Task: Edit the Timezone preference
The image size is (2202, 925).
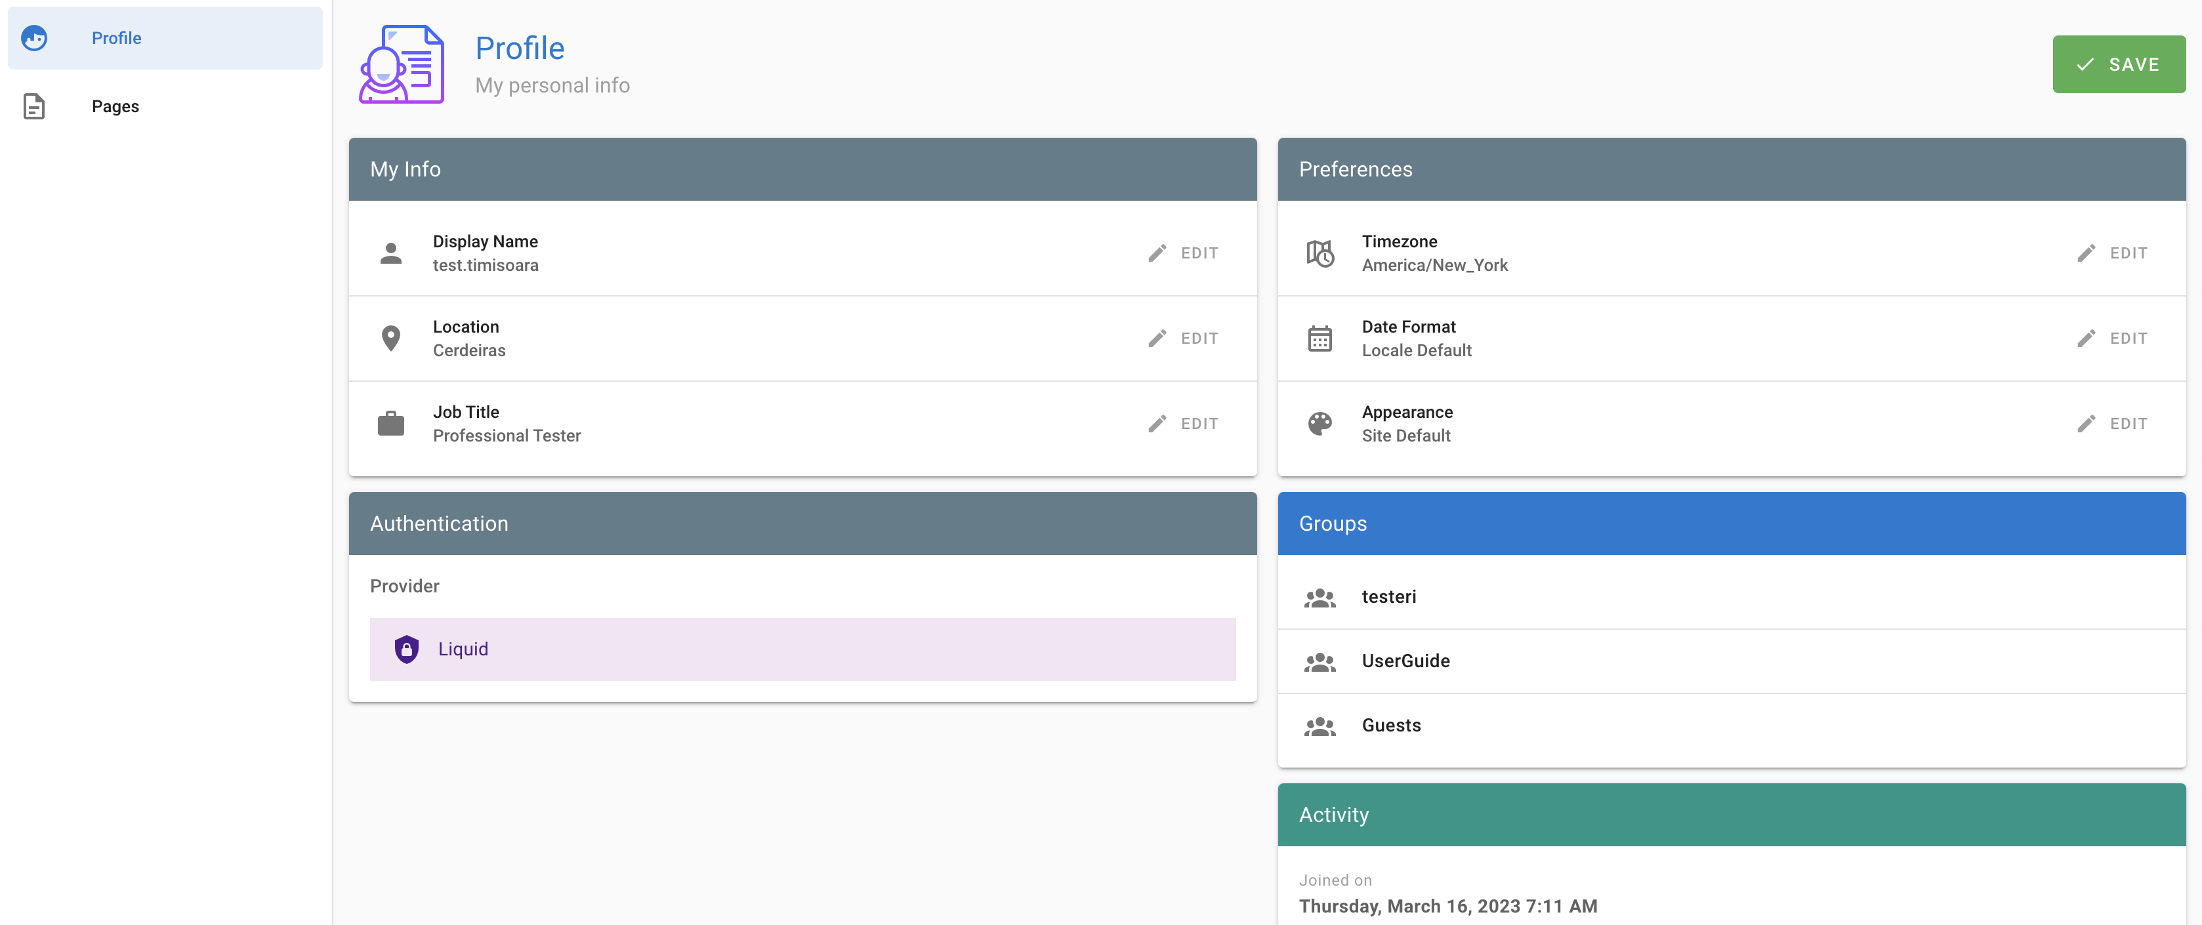Action: pos(2112,253)
